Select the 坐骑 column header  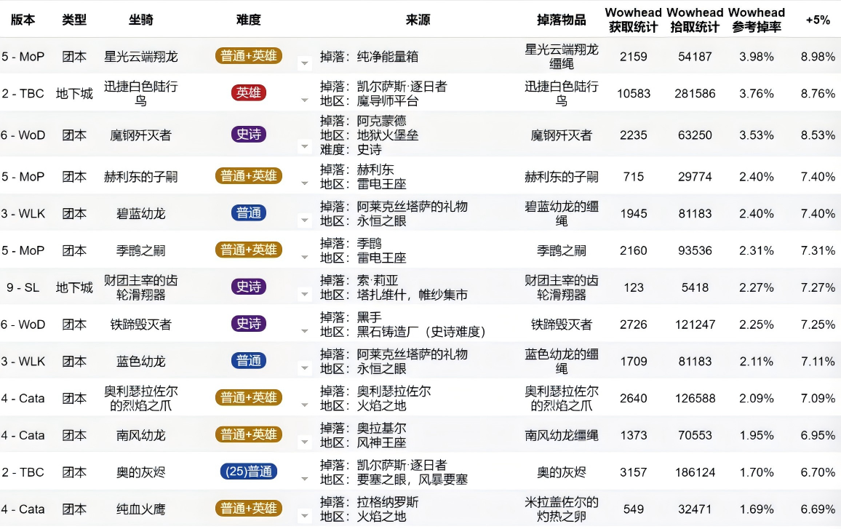(140, 20)
